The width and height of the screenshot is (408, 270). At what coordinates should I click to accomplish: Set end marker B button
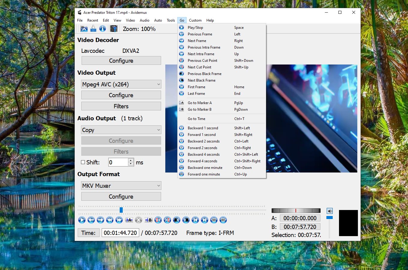(x=149, y=220)
